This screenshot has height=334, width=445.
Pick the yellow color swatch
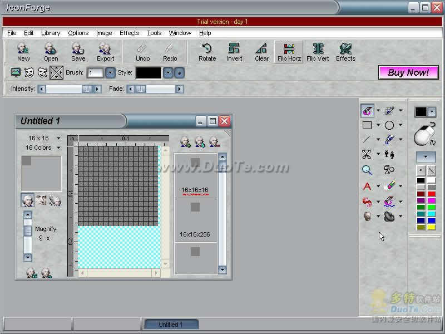point(431,228)
